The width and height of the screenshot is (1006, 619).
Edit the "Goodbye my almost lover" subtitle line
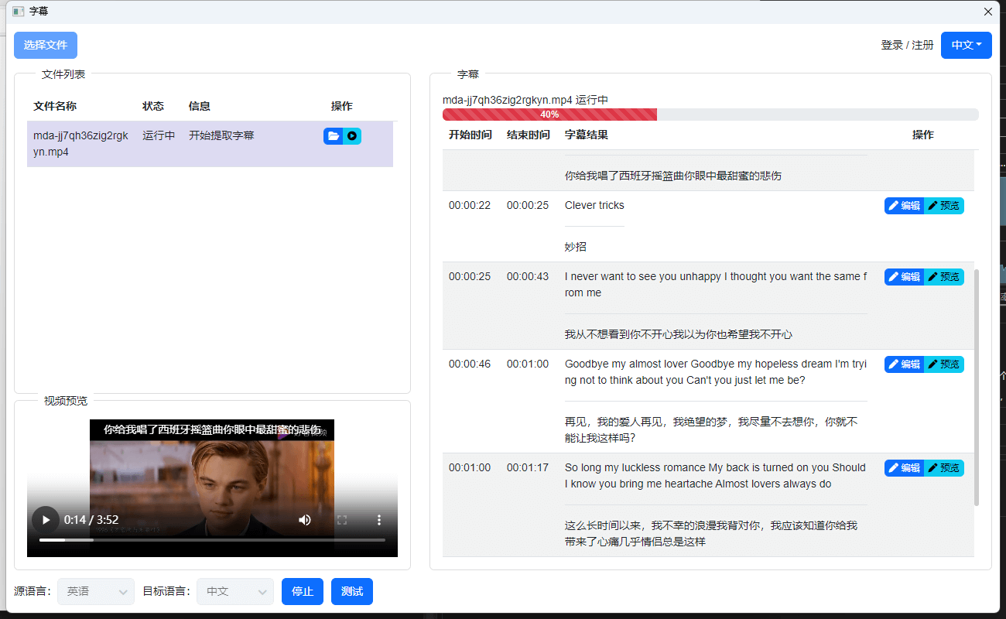[x=904, y=364]
